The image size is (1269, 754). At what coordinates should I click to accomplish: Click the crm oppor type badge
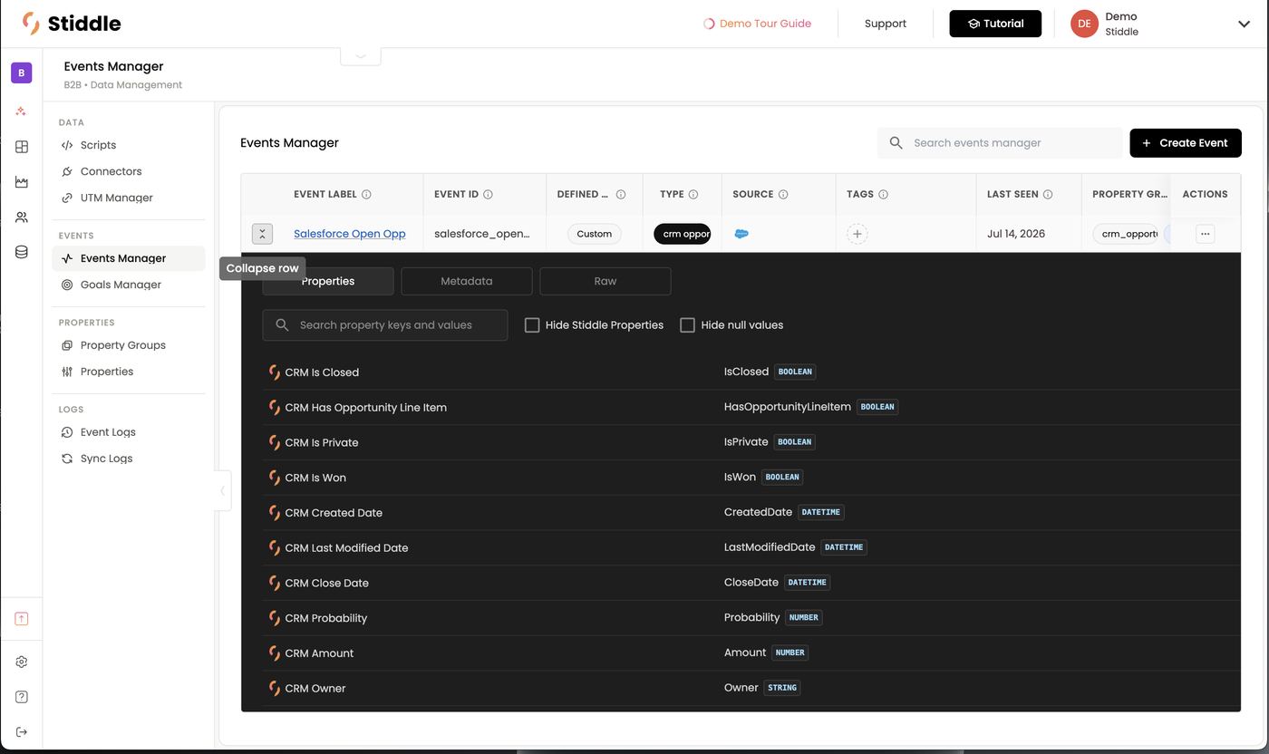(x=683, y=234)
